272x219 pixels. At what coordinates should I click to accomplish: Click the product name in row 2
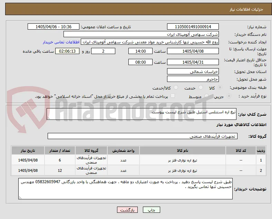point(183,170)
